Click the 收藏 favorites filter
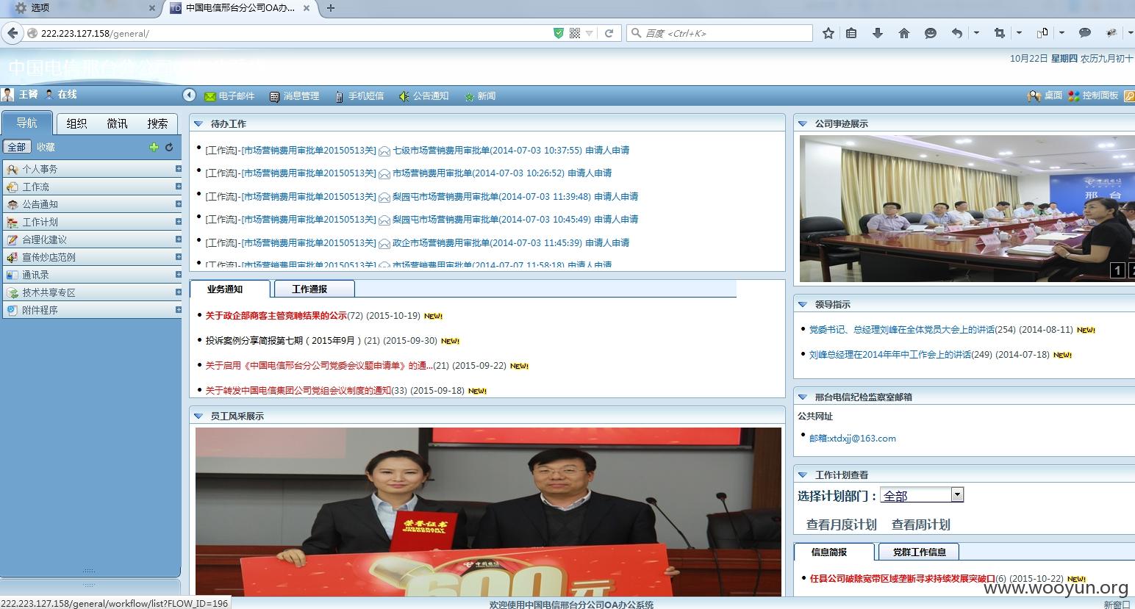This screenshot has width=1135, height=609. (x=46, y=147)
